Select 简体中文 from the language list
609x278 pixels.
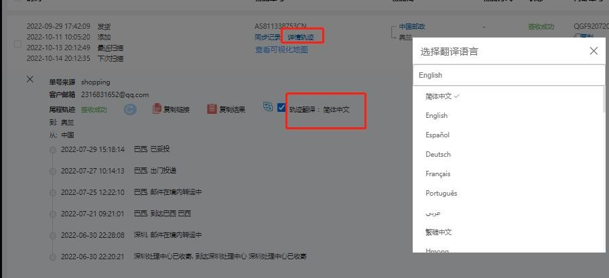point(439,96)
